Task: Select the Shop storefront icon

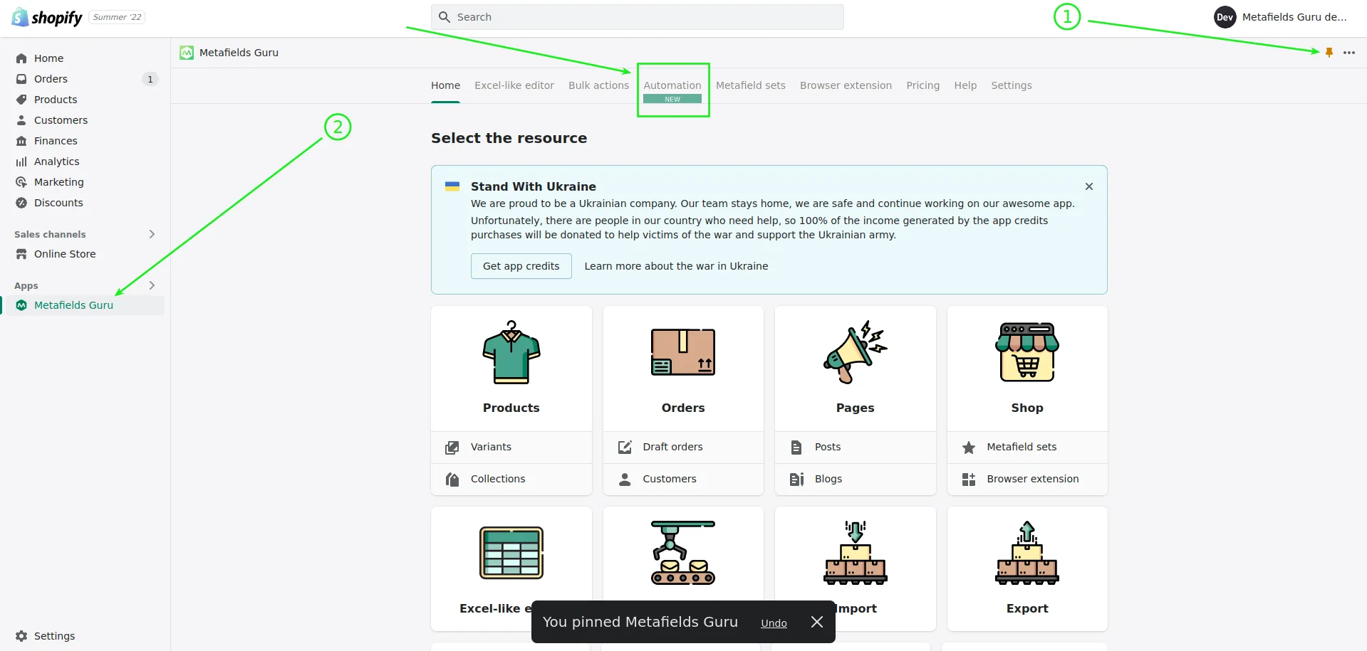Action: [1027, 352]
